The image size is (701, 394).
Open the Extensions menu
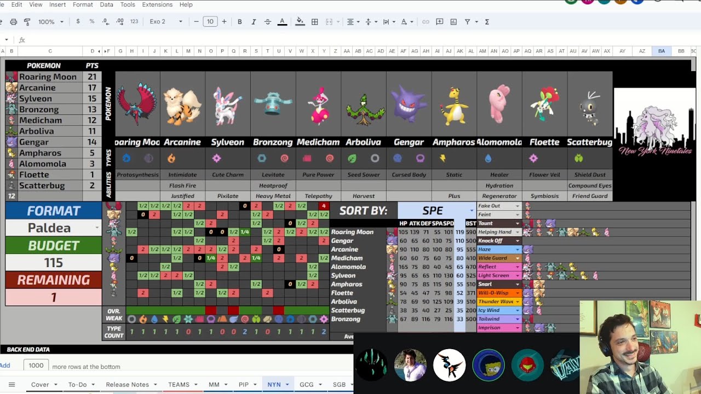157,4
